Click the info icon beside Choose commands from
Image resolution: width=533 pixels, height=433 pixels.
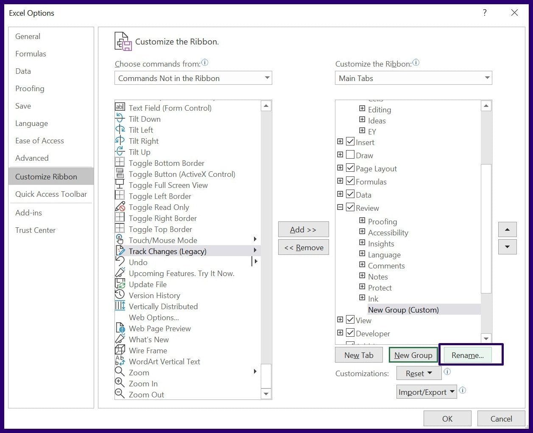pos(205,63)
